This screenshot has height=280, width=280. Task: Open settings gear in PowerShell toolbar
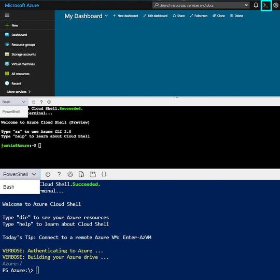(70, 174)
